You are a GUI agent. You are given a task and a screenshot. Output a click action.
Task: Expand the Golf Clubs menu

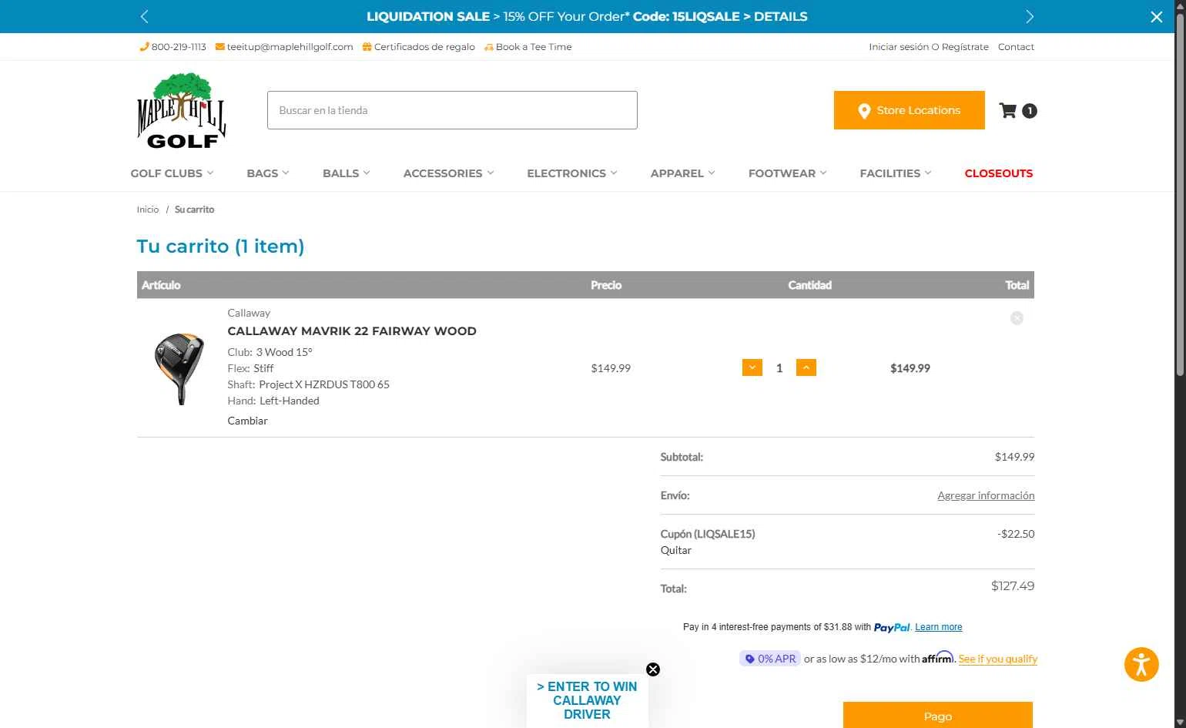point(172,173)
